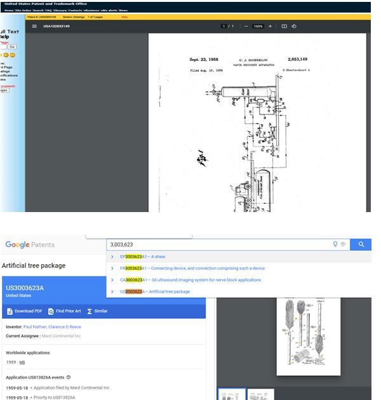Open eBusiness in the USPTO navigation bar
The height and width of the screenshot is (400, 381).
pos(91,10)
